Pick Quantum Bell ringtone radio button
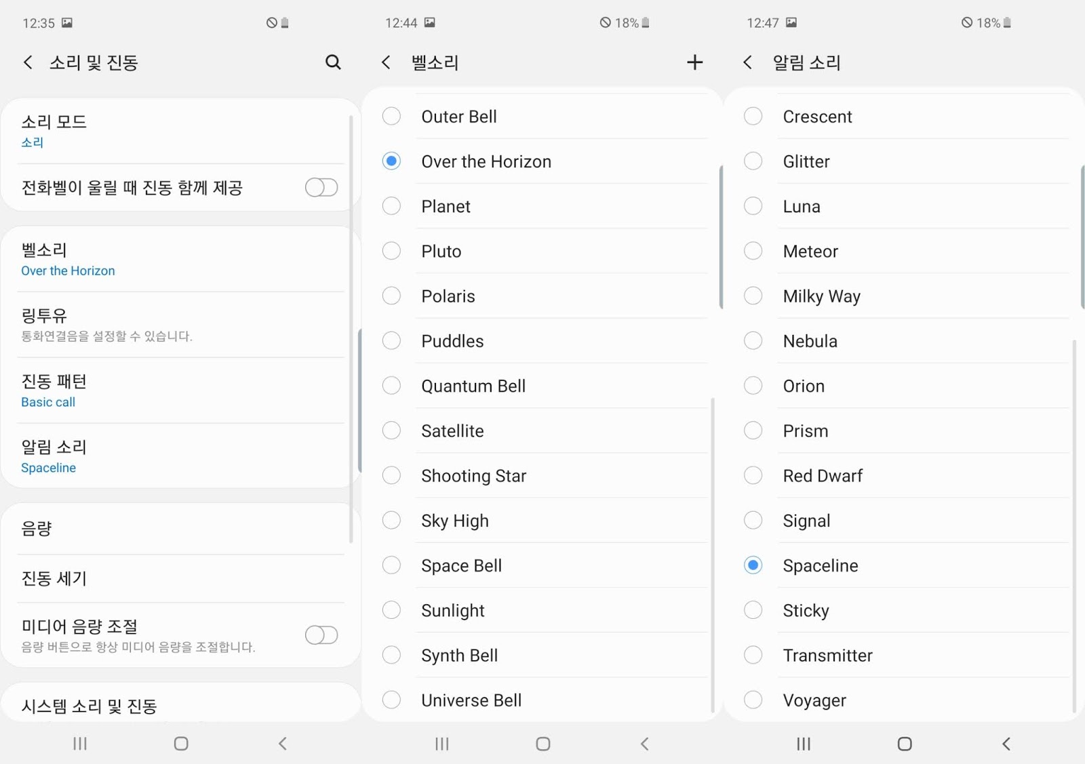The width and height of the screenshot is (1085, 764). click(391, 385)
